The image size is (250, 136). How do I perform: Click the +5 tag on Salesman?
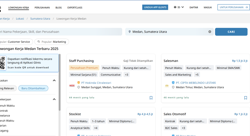[197, 75]
